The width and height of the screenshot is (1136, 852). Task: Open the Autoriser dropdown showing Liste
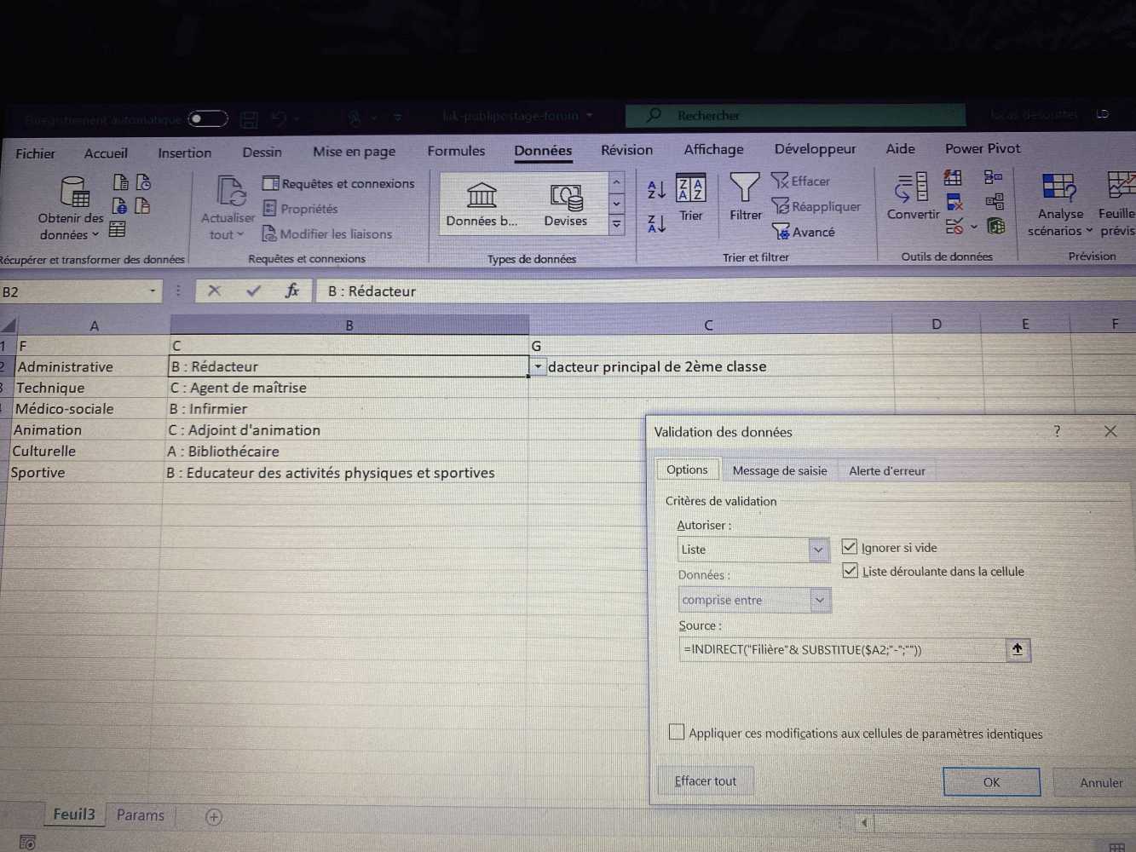(753, 550)
